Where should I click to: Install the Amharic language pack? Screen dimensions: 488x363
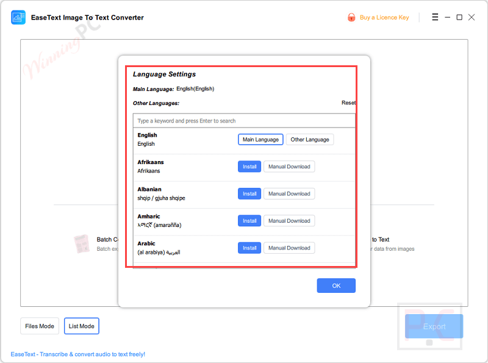pyautogui.click(x=249, y=220)
